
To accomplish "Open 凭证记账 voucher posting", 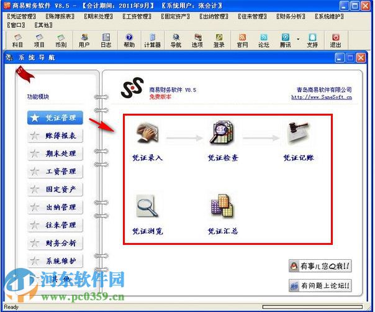I will 299,142.
